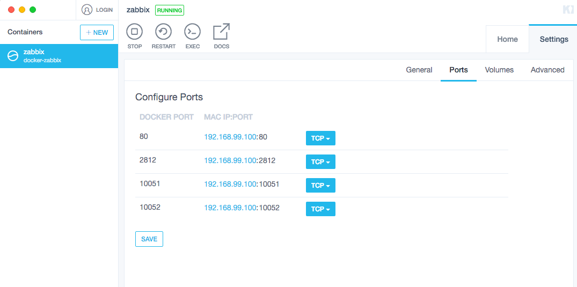Screen dimensions: 577x287
Task: Open the General settings tab
Action: point(419,70)
